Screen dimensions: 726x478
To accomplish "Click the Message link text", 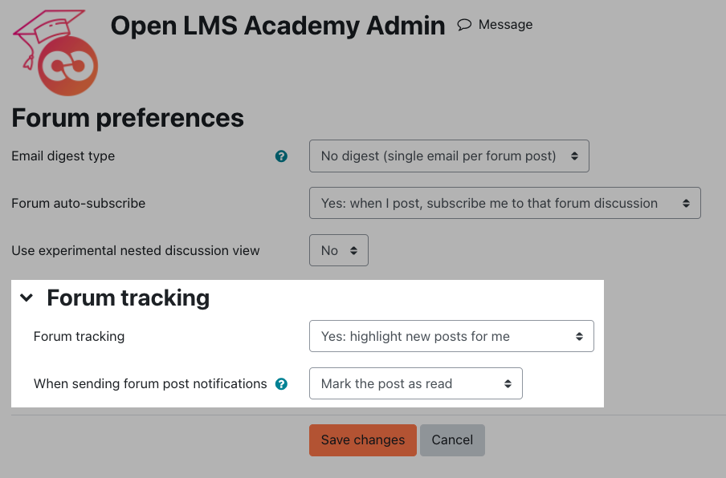I will pos(506,25).
